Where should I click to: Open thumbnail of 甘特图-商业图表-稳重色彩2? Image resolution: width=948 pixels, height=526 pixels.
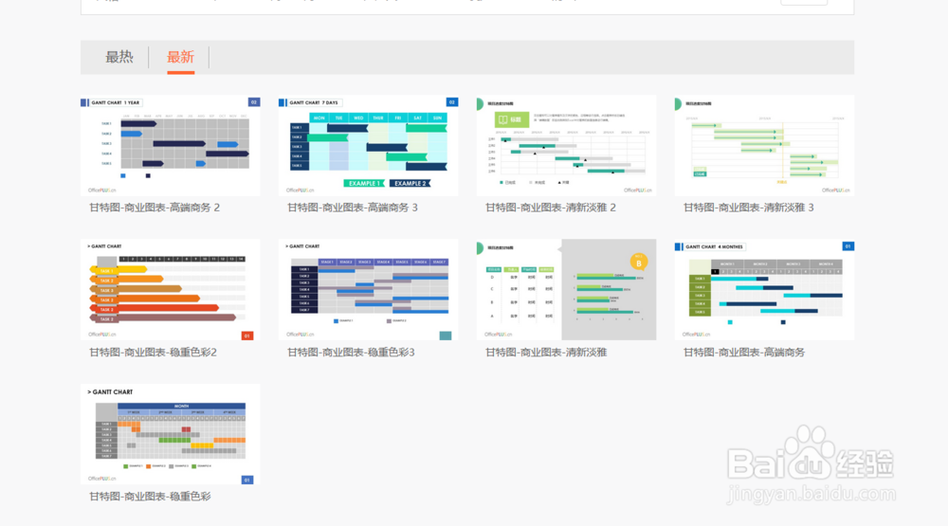(x=171, y=290)
